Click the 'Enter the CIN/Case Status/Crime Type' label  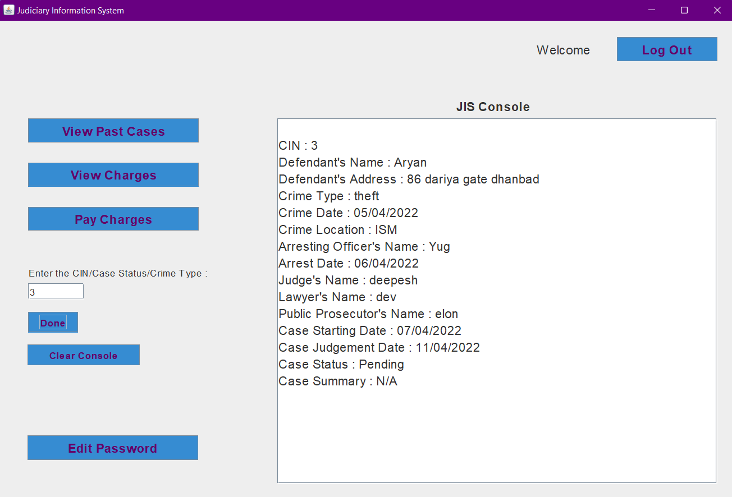(x=118, y=273)
